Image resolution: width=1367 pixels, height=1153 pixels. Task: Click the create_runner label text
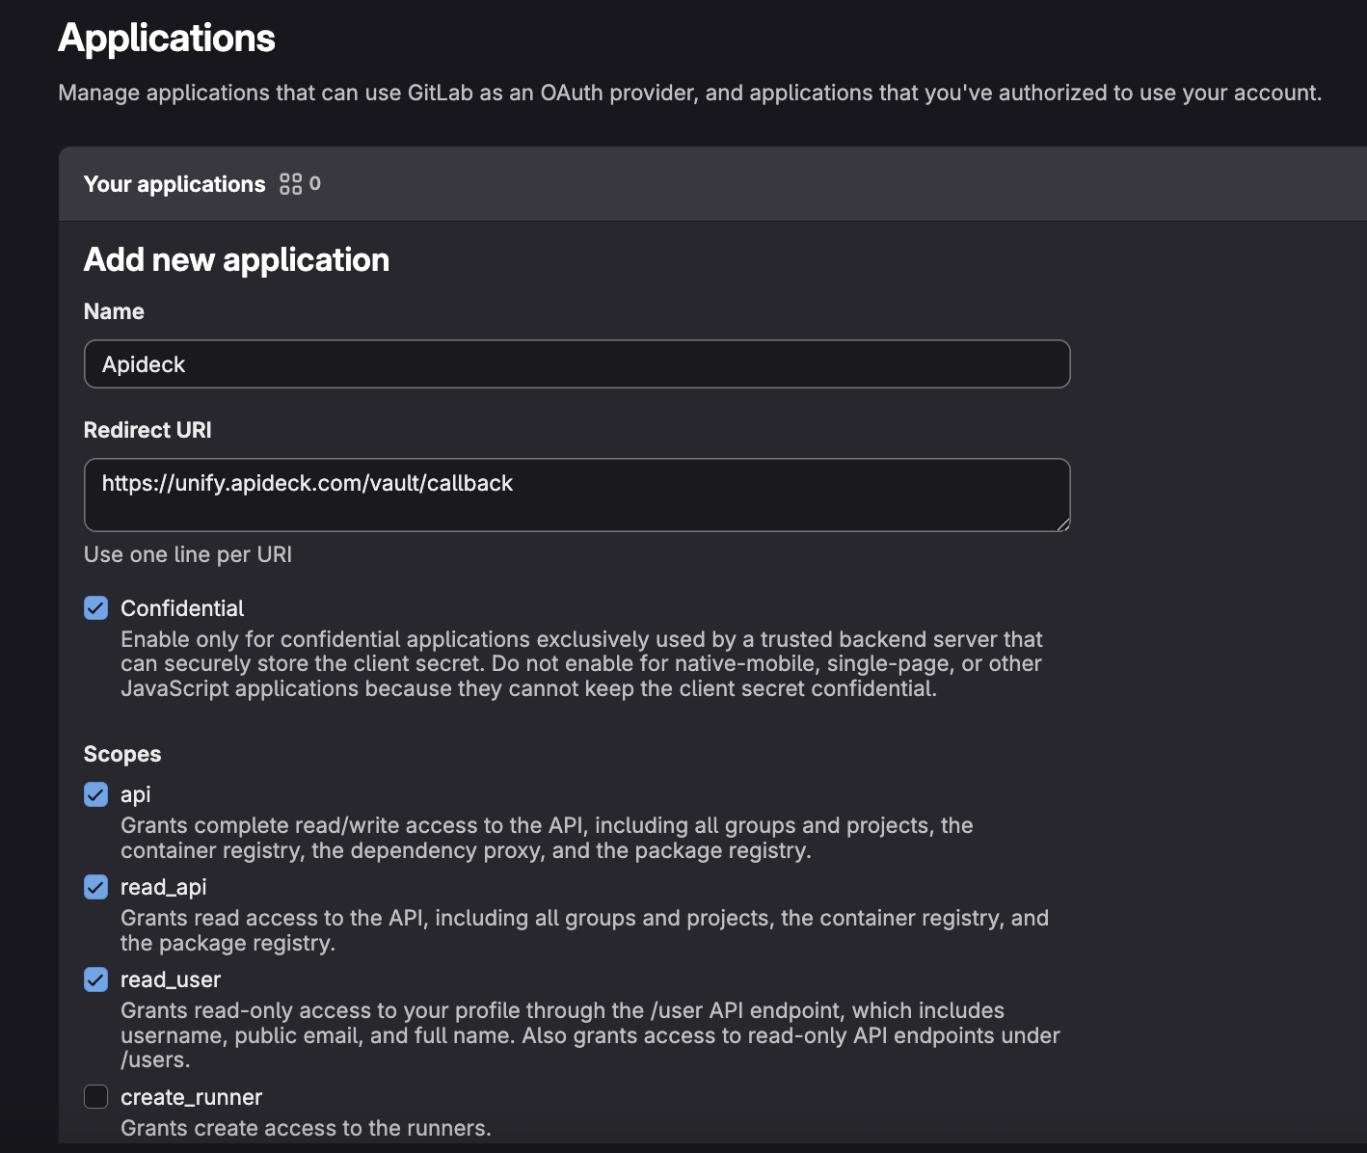[191, 1097]
